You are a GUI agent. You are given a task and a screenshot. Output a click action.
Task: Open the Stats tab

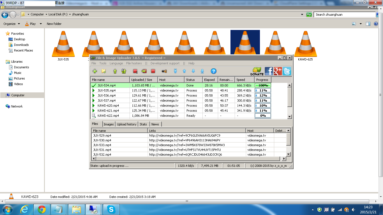(143, 124)
